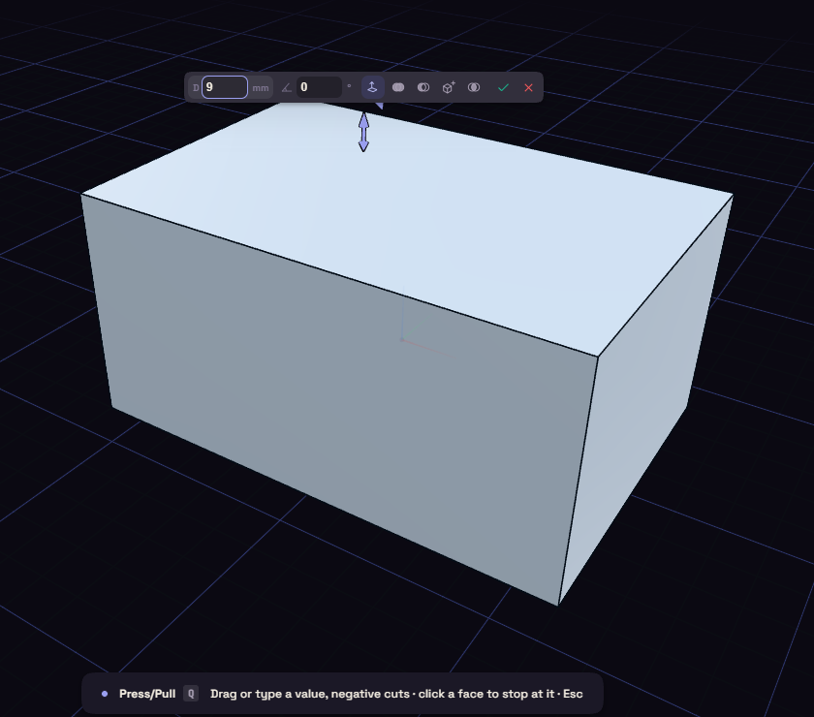The image size is (814, 717).
Task: Confirm press/pull with the green checkmark
Action: tap(503, 87)
